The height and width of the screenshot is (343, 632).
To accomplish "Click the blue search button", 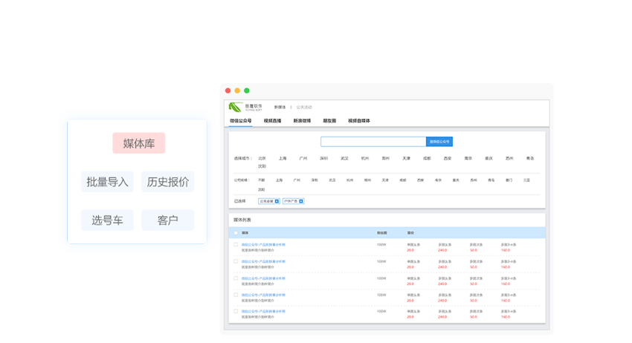I will [439, 142].
